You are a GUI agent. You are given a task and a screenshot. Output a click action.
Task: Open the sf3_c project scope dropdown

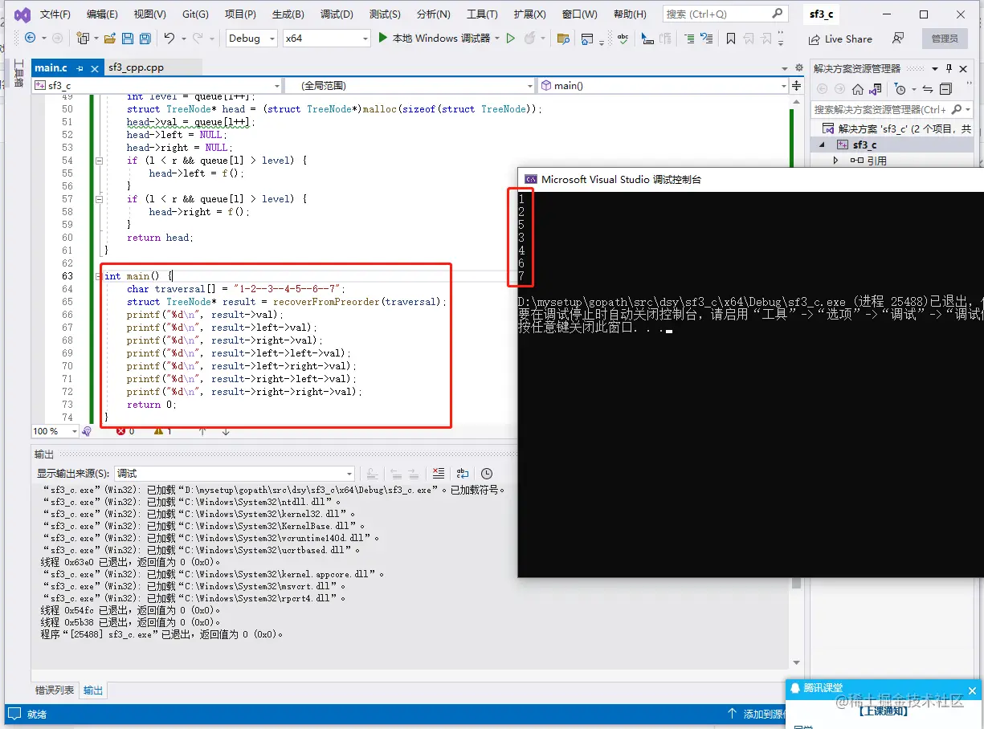point(157,85)
